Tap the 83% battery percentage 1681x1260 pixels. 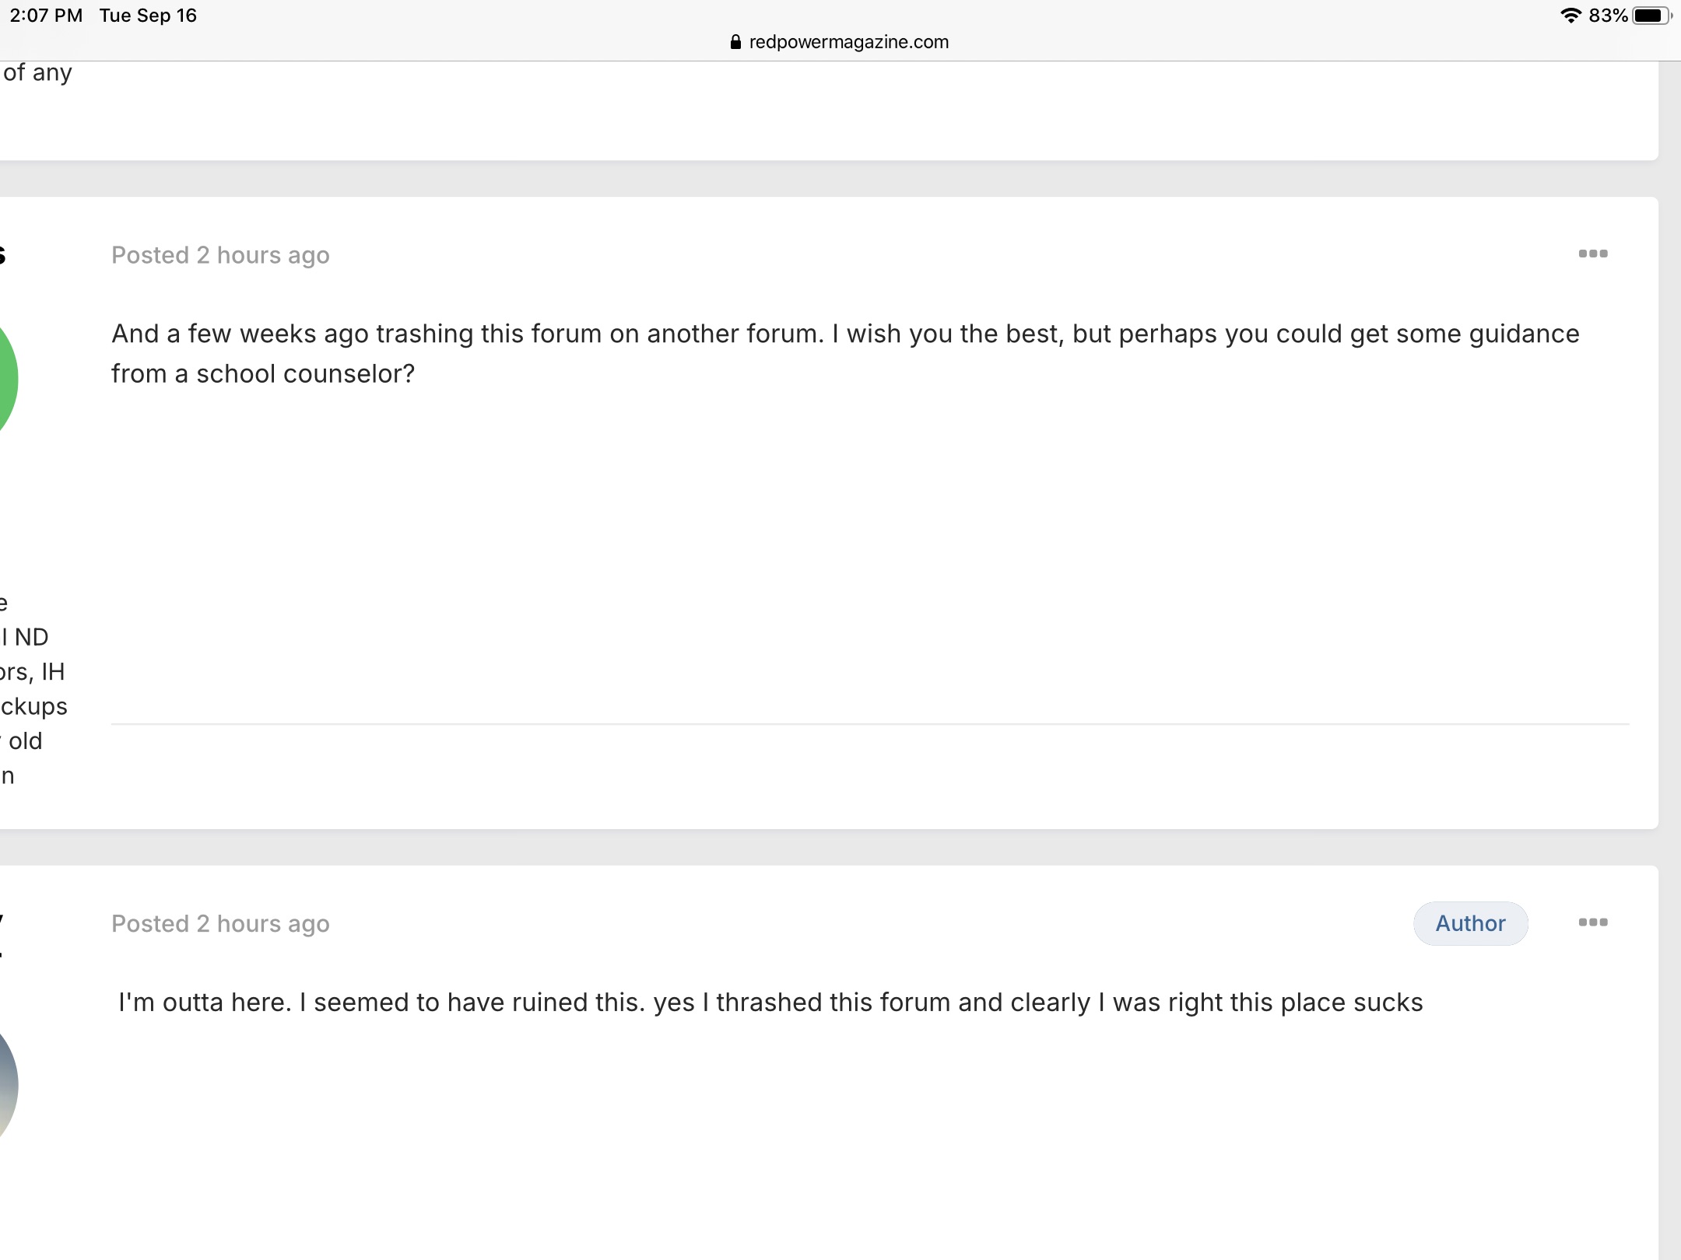tap(1608, 16)
